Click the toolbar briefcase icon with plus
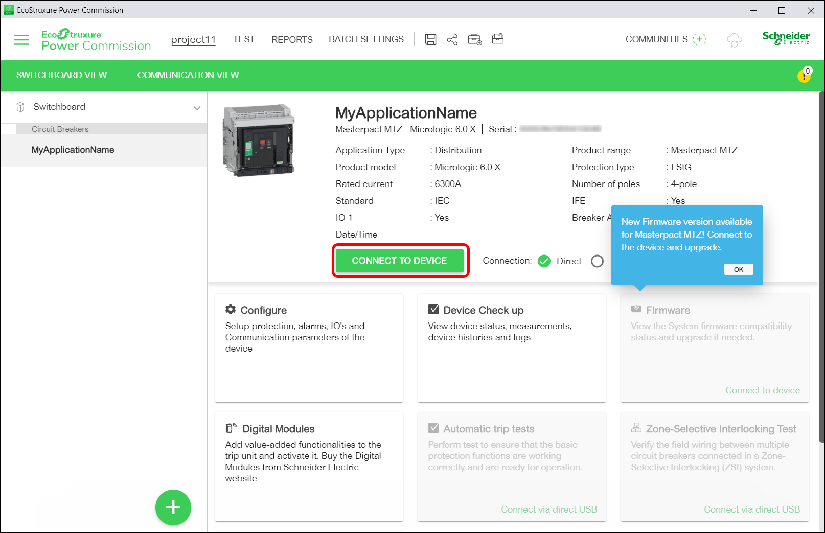This screenshot has width=825, height=533. point(475,39)
